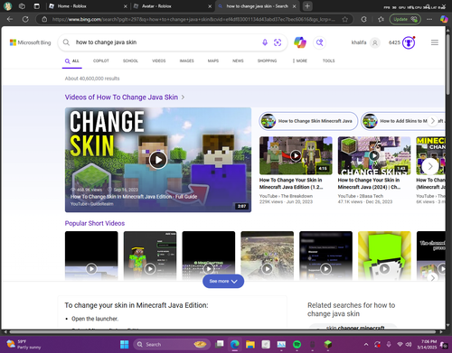Viewport: 452px width, 353px height.
Task: Show next videos with carousel arrow
Action: [x=430, y=166]
